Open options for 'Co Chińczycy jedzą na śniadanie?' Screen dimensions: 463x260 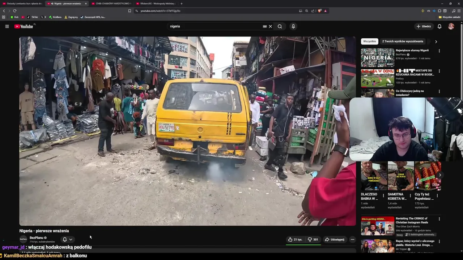(x=439, y=91)
